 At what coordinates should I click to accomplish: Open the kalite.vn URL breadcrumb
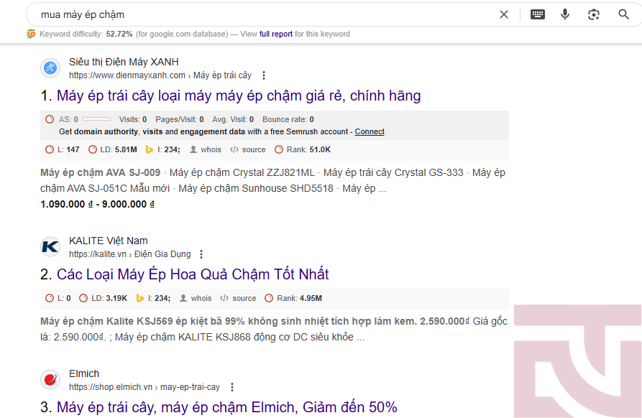(x=130, y=254)
